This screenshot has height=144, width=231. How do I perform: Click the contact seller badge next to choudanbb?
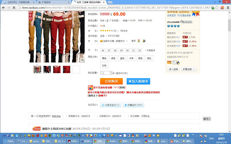coord(186,22)
